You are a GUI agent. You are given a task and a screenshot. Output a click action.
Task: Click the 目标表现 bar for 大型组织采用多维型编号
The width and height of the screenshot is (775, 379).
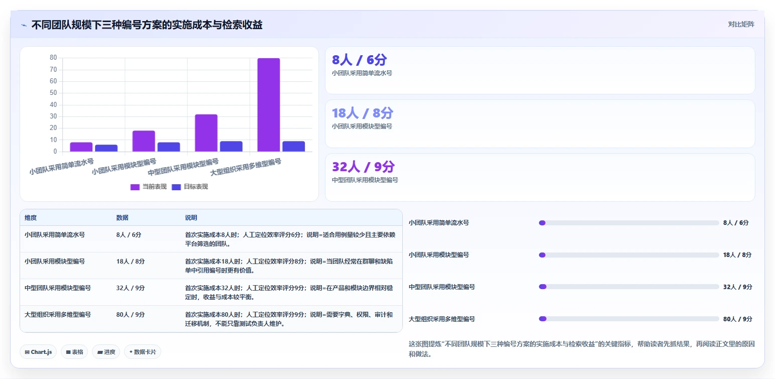click(293, 146)
